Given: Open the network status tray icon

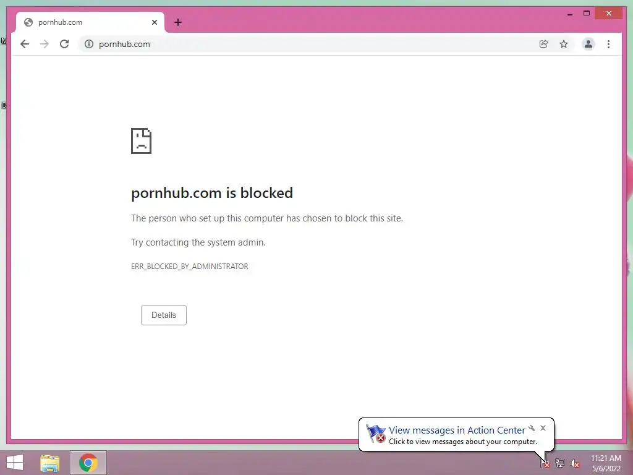Looking at the screenshot, I should pyautogui.click(x=560, y=463).
